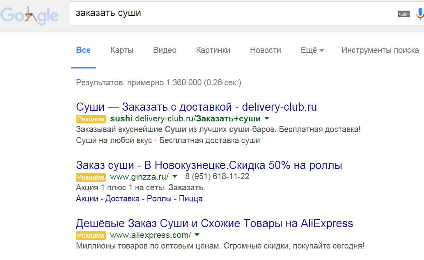This screenshot has width=424, height=260.
Task: Expand the delivery-club.ru ad URL dropdown
Action: (x=267, y=119)
